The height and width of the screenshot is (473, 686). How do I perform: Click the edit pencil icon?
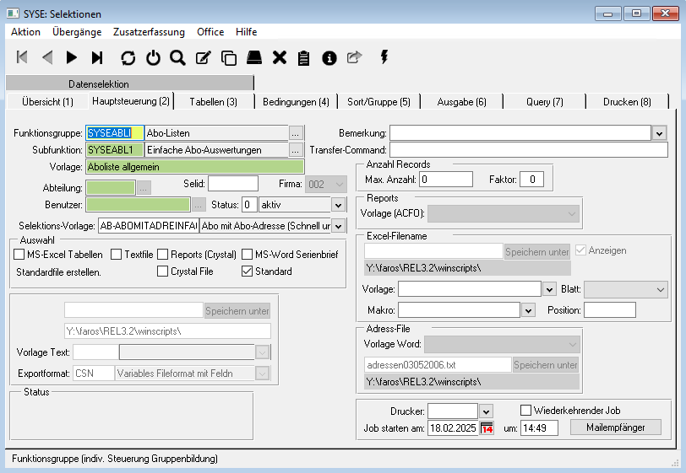click(203, 57)
